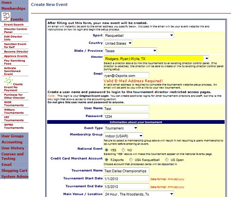Open the Users sidebar section
Screen dimensions: 231x197
[x=6, y=3]
